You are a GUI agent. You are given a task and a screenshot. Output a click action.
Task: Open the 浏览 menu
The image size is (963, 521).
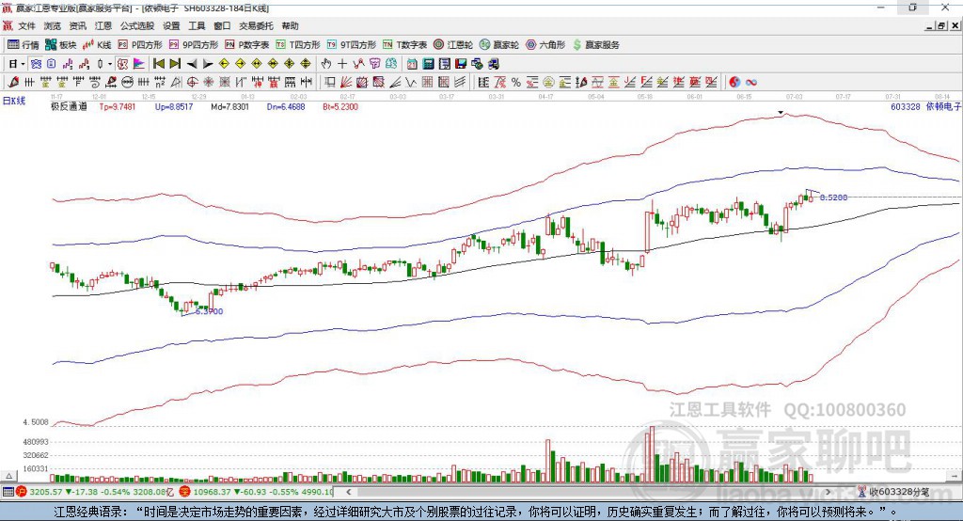tap(53, 25)
